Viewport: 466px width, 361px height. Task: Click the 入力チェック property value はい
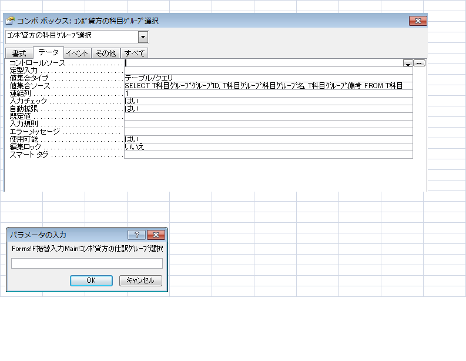pos(268,101)
